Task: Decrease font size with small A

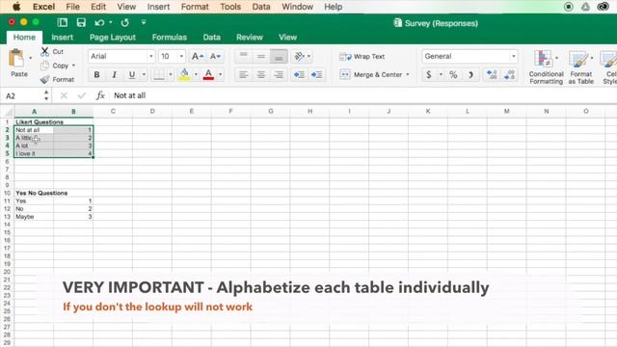Action: [215, 56]
